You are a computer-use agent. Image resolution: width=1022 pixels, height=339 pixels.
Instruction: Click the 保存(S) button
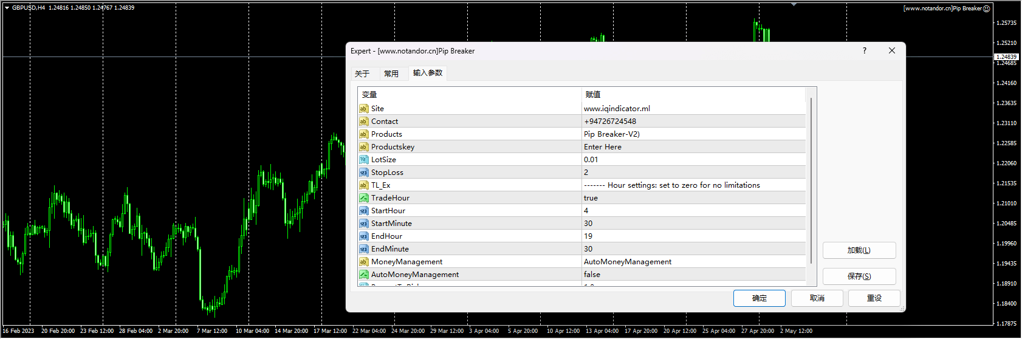coord(859,276)
